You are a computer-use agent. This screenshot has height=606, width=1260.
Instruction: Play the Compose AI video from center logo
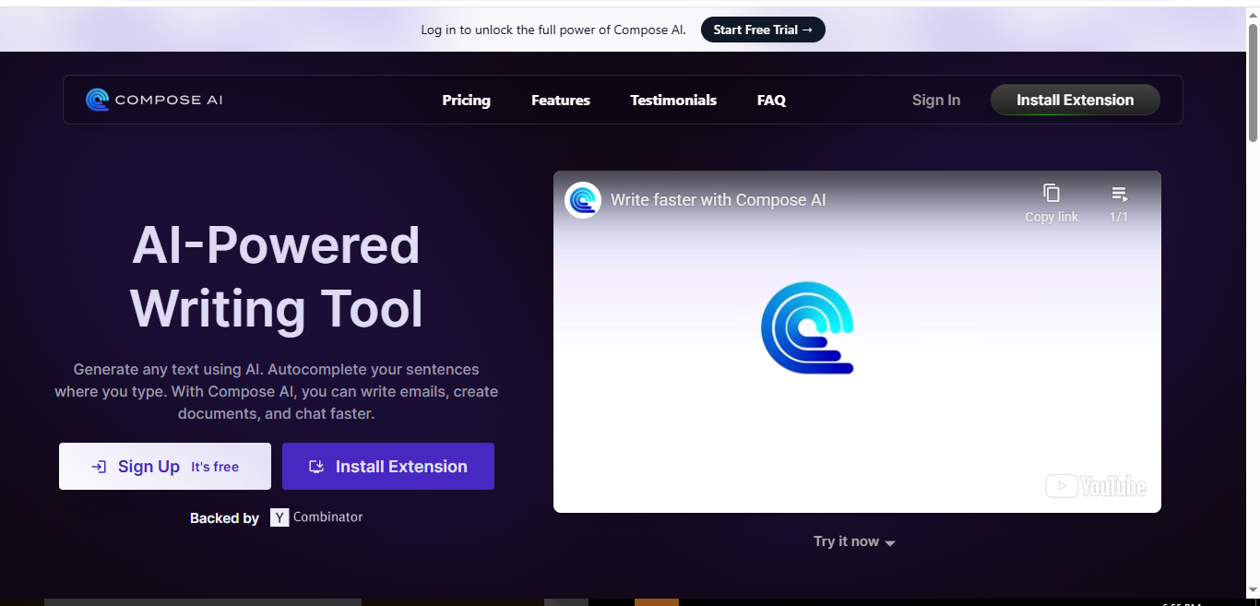(808, 328)
